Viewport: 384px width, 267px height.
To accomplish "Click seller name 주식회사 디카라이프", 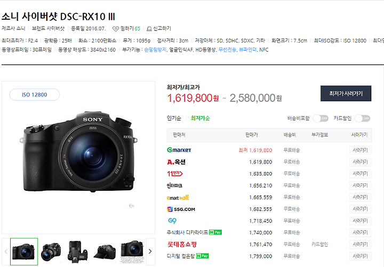I will pos(187,232).
